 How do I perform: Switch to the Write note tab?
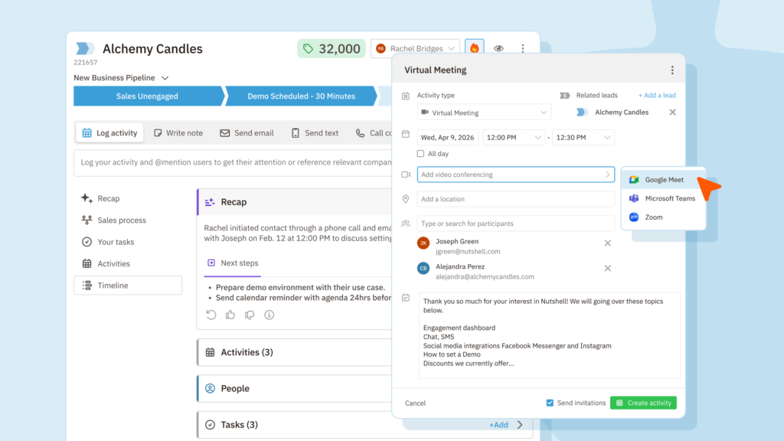pyautogui.click(x=178, y=133)
